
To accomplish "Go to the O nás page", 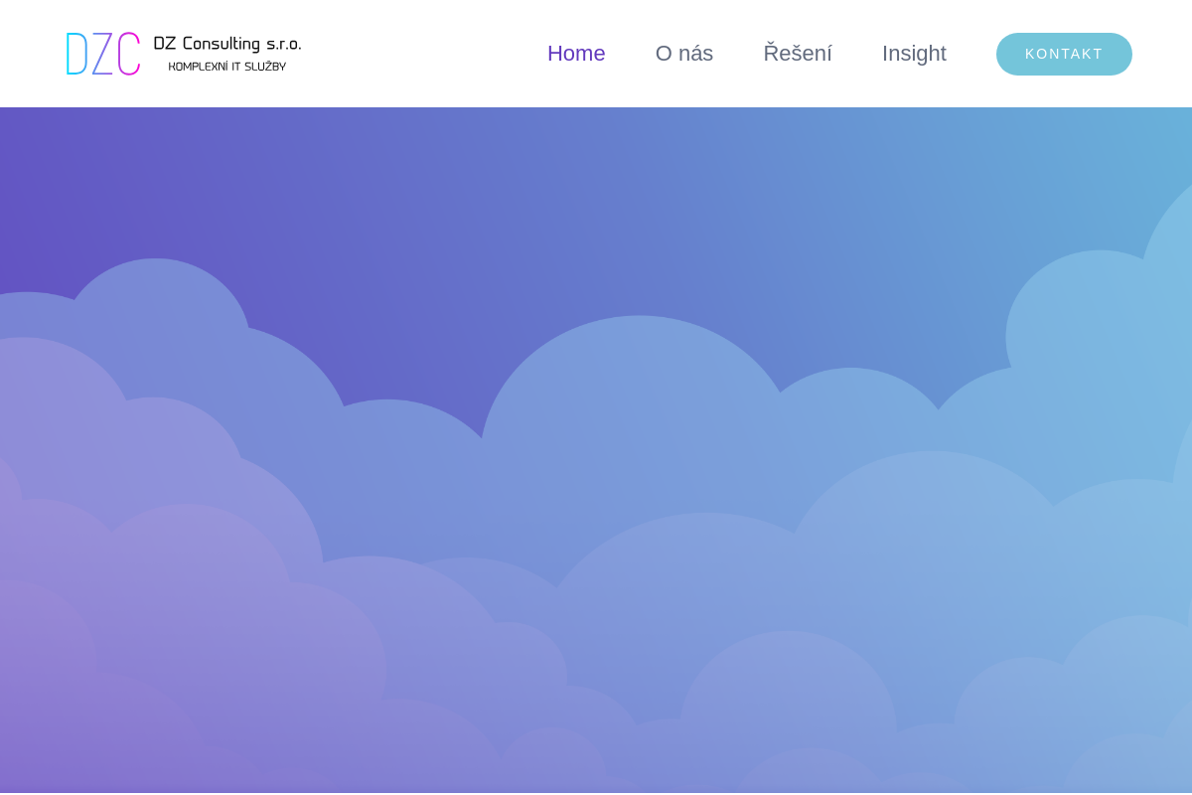I will click(x=684, y=54).
